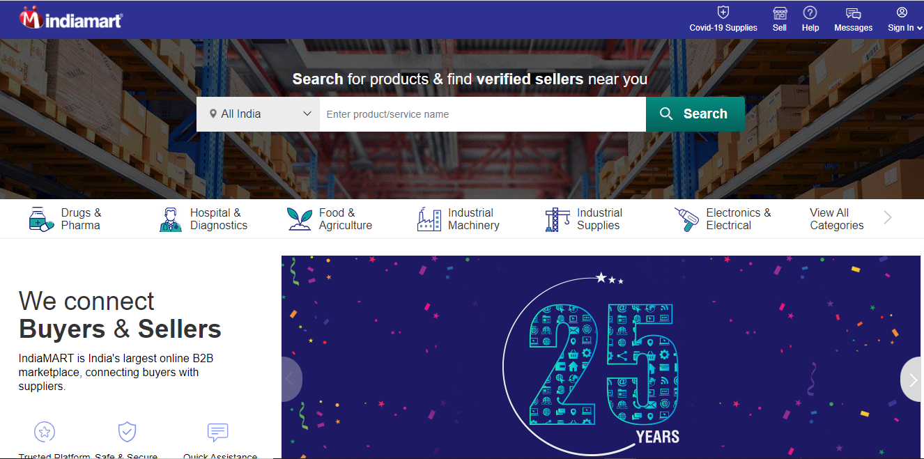The image size is (924, 459).
Task: Advance to the next banner slide
Action: [911, 380]
